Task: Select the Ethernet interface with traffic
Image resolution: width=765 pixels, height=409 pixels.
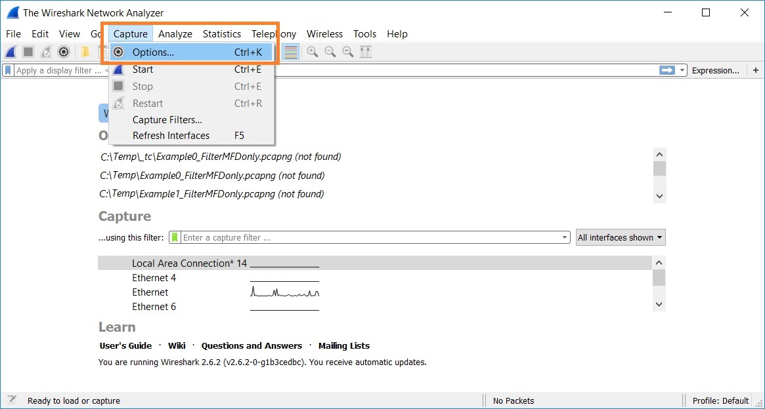Action: coord(150,292)
